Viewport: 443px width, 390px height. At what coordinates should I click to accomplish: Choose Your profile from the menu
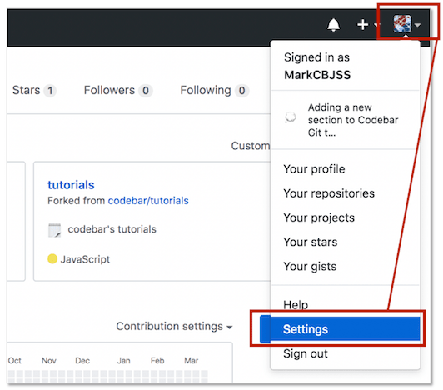tap(314, 169)
